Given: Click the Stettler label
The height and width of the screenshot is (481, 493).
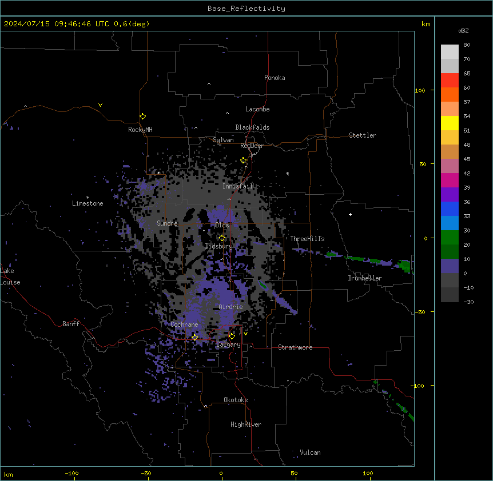Looking at the screenshot, I should click(x=363, y=135).
